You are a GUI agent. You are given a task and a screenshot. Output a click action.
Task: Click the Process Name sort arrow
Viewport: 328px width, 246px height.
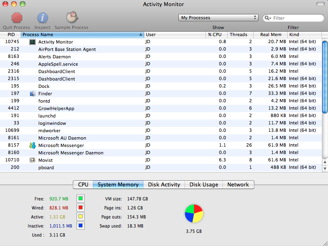pyautogui.click(x=141, y=34)
